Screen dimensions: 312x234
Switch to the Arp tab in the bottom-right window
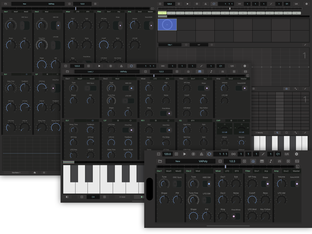[x=266, y=171]
